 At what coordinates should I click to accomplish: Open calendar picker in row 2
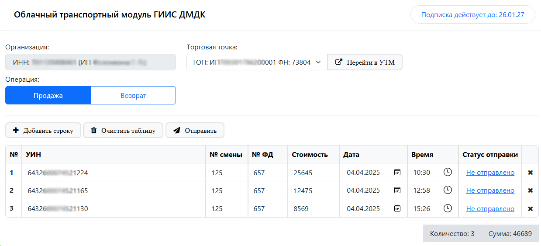397,190
